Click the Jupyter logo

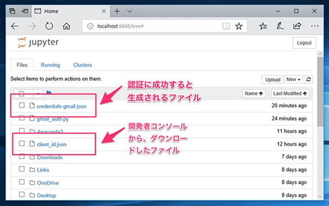click(38, 43)
